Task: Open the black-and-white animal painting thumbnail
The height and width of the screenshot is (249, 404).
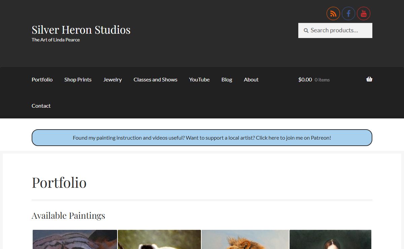Action: pos(159,239)
